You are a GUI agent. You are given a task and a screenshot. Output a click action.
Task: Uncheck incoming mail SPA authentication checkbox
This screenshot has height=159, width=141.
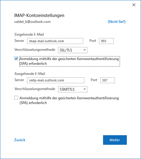(16, 59)
